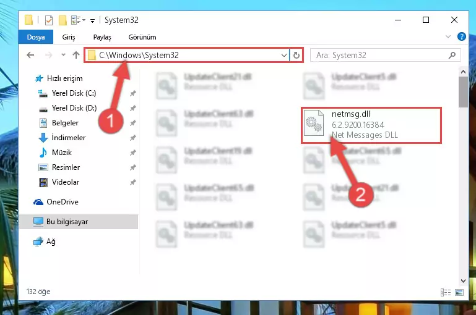Open recent locations dropdown arrow
This screenshot has height=315, width=476.
pos(63,55)
